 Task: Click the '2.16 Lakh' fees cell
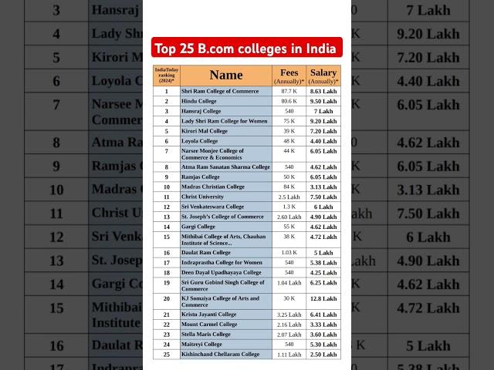click(x=289, y=325)
